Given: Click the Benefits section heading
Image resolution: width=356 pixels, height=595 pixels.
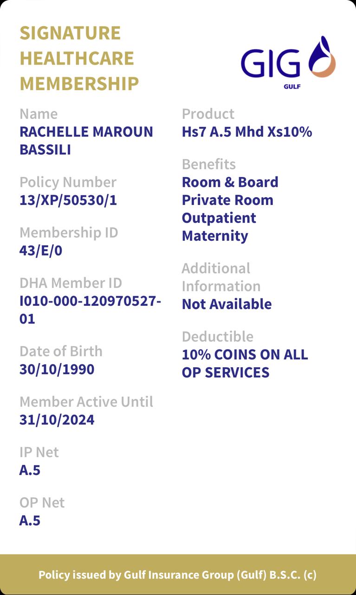Looking at the screenshot, I should 208,165.
